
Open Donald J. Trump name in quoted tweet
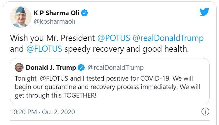coord(51,68)
